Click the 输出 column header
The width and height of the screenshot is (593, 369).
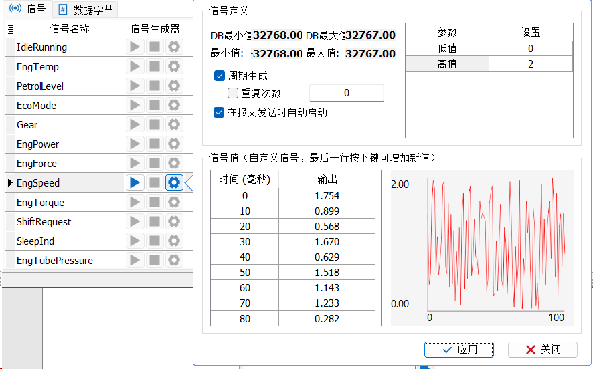point(327,179)
